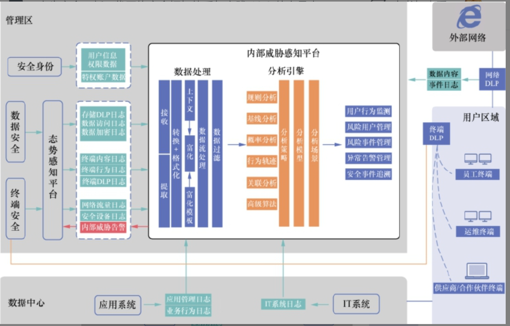
Task: Click the laptop icon above 供应商/合作伙伴终端
Action: pos(477,271)
